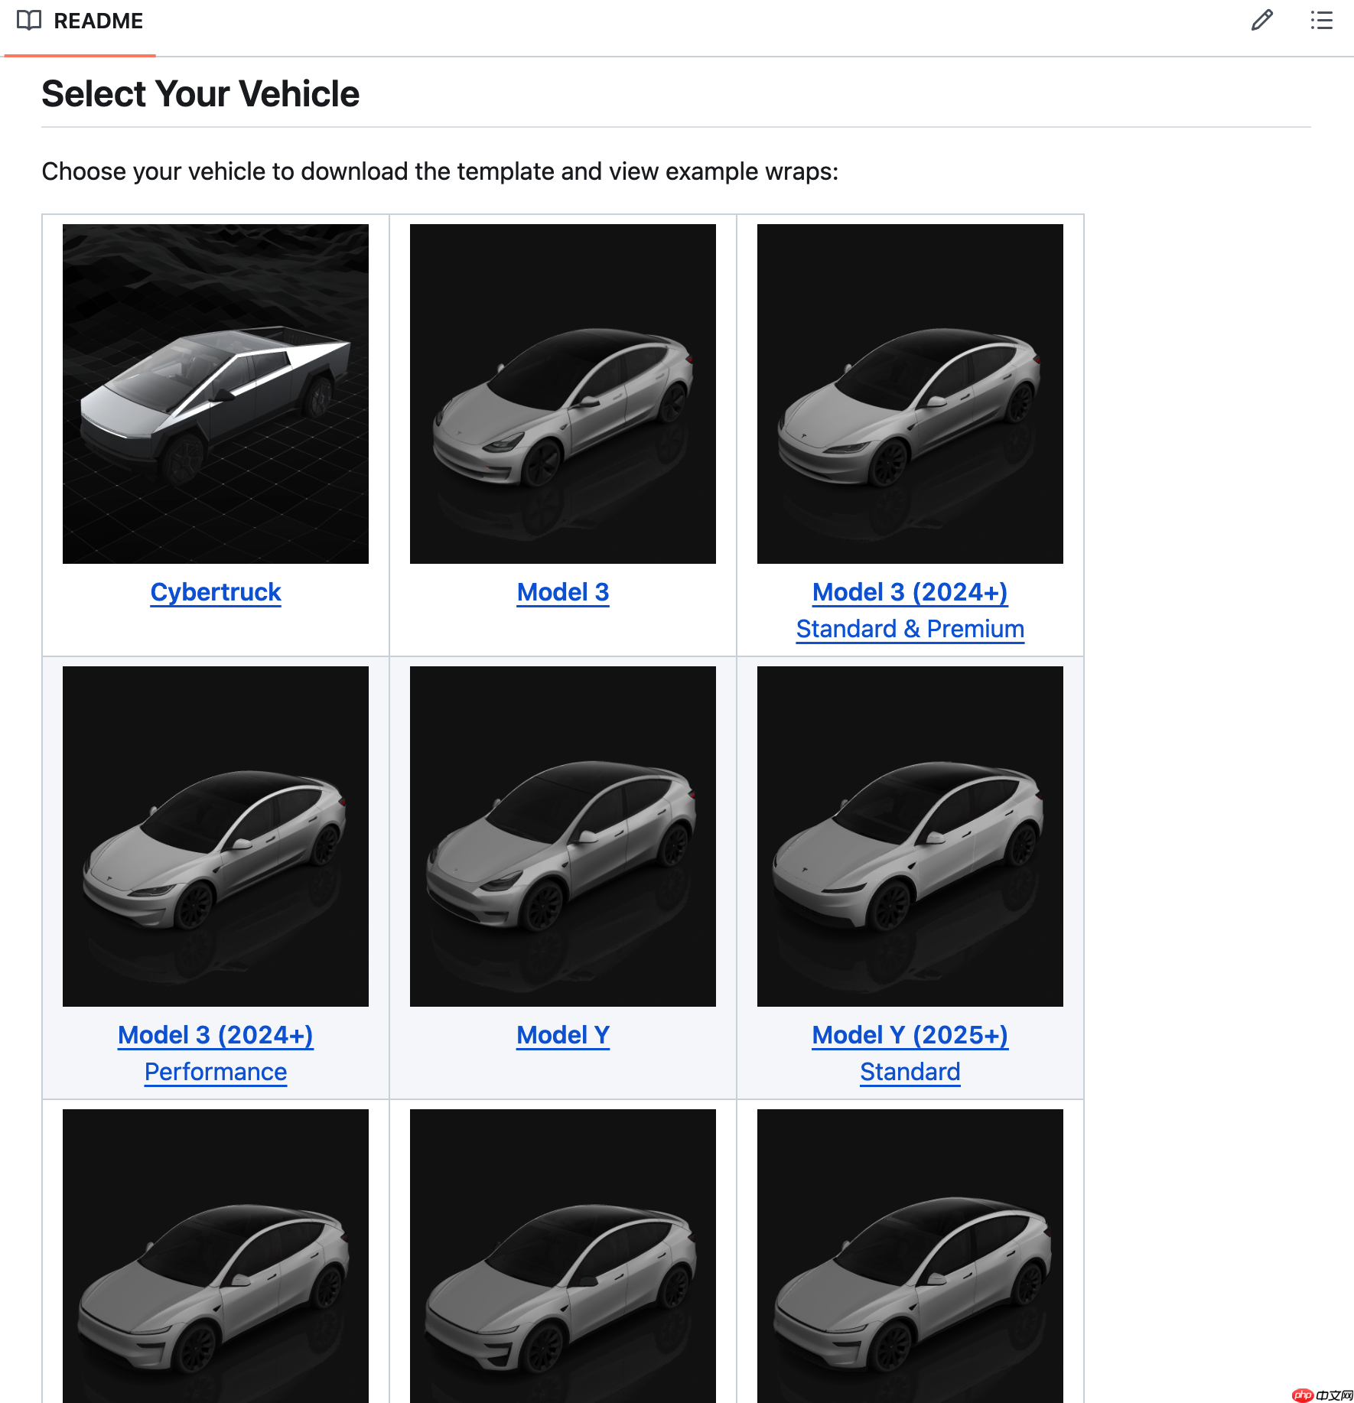Click the bottom-right vehicle thumbnail
Viewport: 1354px width, 1403px height.
(x=910, y=1256)
